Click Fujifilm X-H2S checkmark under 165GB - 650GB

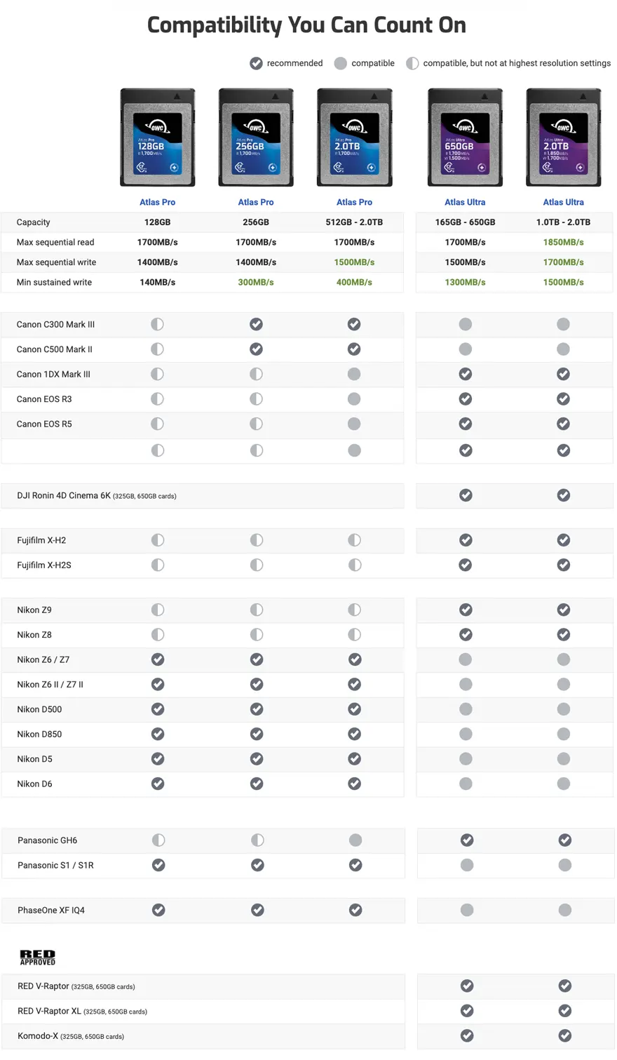click(x=466, y=565)
